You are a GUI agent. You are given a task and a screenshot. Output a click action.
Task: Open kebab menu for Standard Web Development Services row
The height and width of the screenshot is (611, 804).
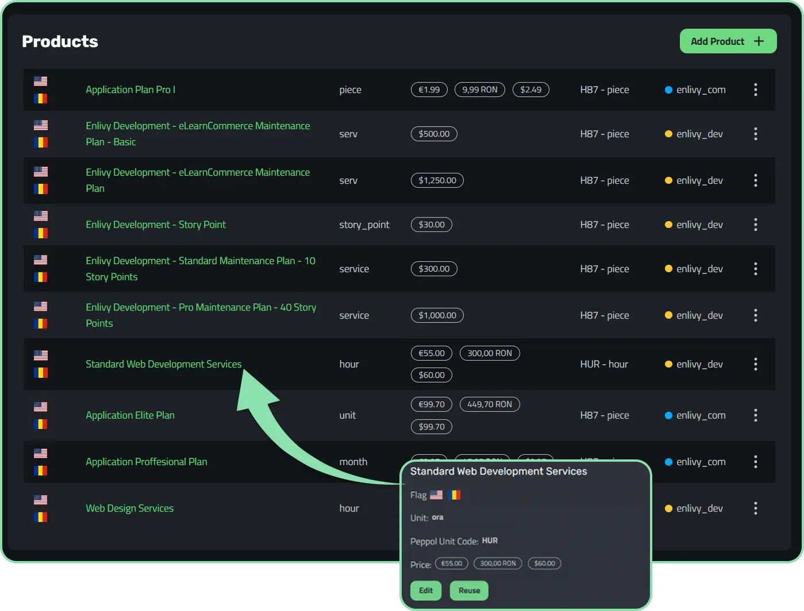point(755,364)
